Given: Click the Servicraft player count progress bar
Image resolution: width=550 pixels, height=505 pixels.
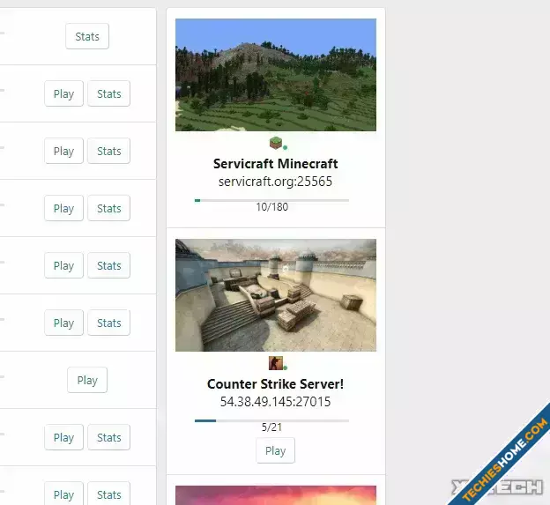Looking at the screenshot, I should (271, 200).
